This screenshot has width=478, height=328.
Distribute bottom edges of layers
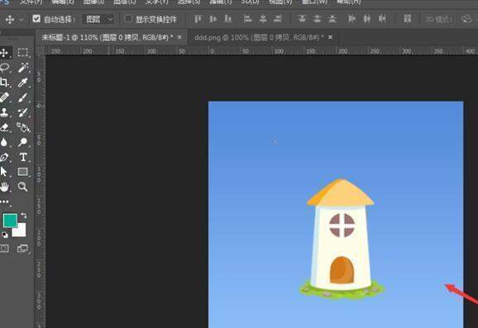[x=332, y=19]
